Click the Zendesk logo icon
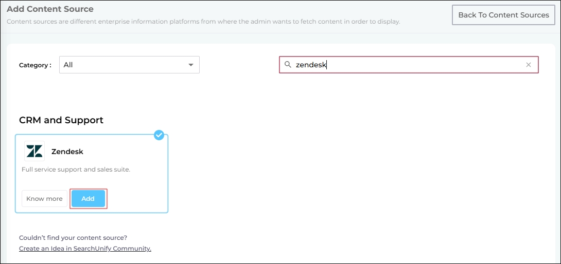Screen dimensions: 561x264 click(34, 151)
